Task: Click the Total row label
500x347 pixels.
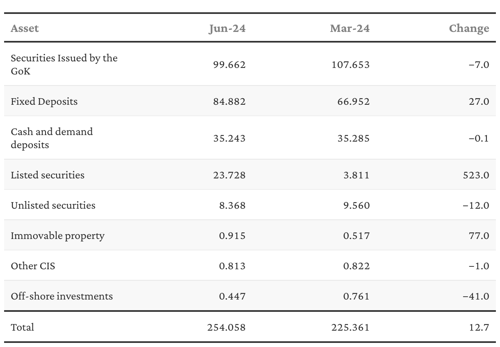Action: (x=23, y=327)
